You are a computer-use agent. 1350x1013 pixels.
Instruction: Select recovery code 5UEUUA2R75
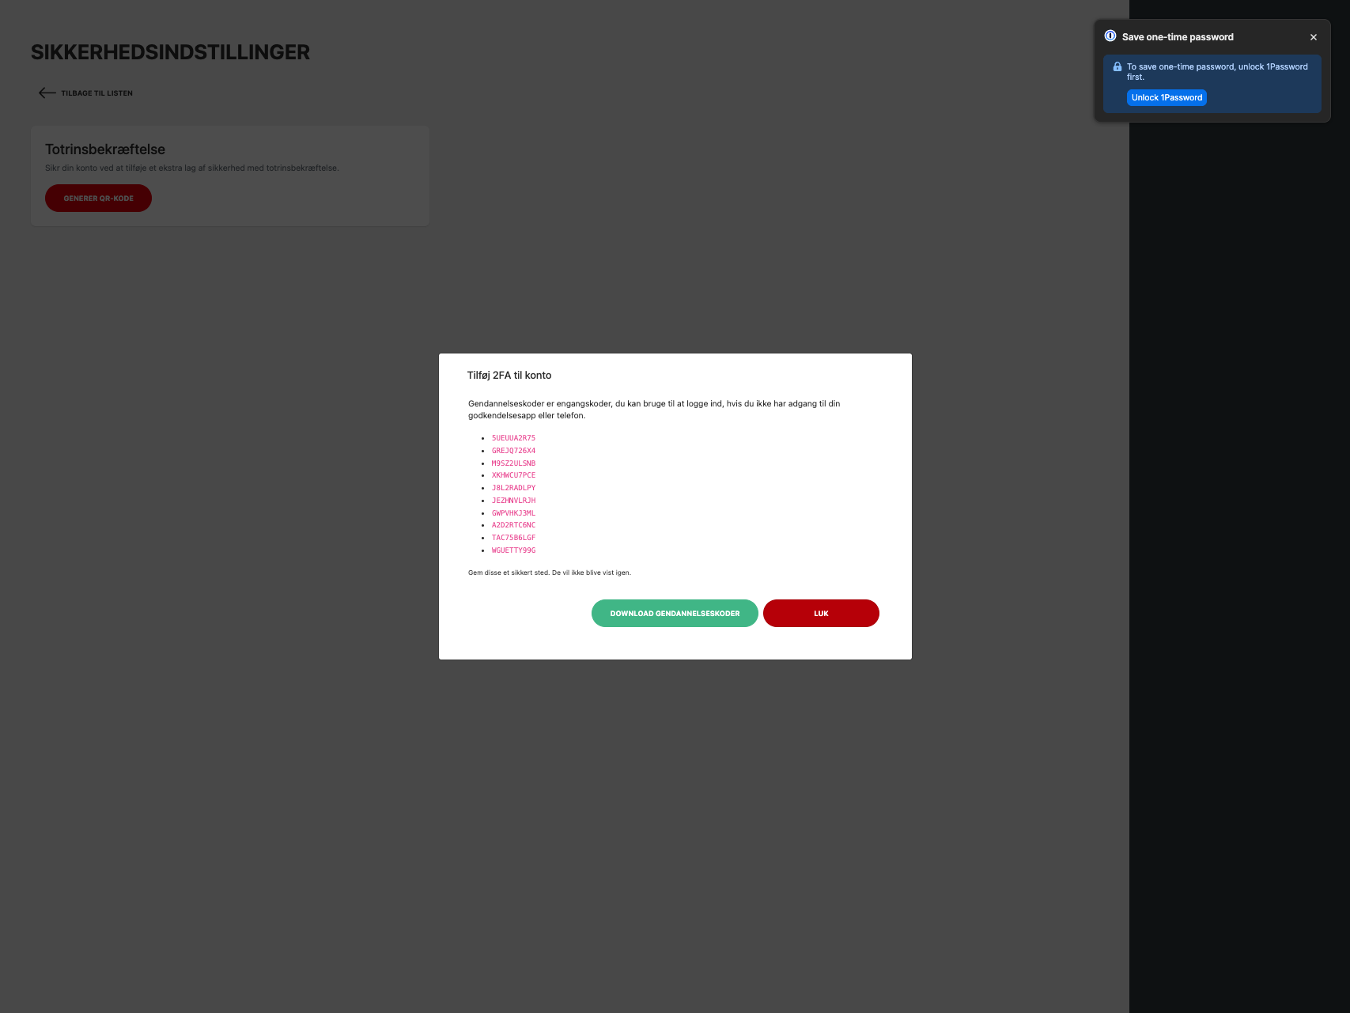point(513,438)
